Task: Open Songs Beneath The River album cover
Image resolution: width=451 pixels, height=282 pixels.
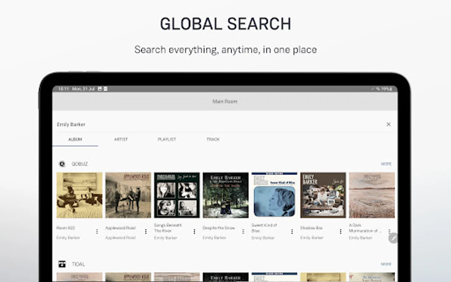Action: pos(177,195)
